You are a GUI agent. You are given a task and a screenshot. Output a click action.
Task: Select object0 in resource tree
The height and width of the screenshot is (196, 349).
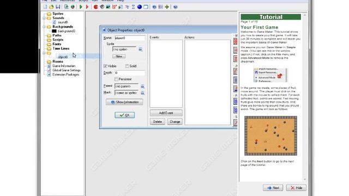63,57
